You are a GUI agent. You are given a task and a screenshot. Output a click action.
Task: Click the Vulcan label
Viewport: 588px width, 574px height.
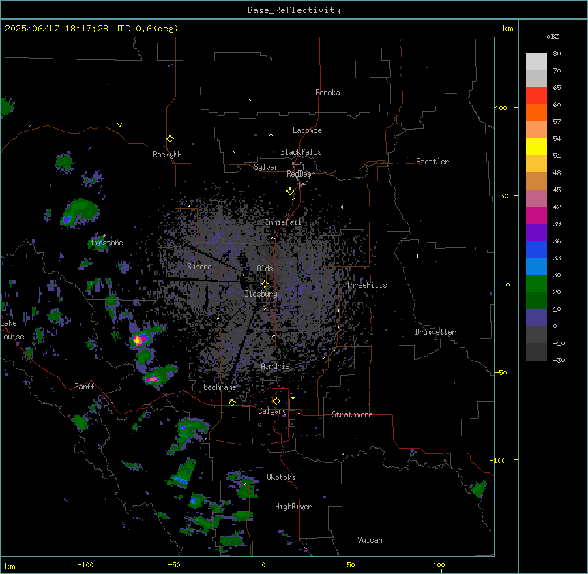370,540
